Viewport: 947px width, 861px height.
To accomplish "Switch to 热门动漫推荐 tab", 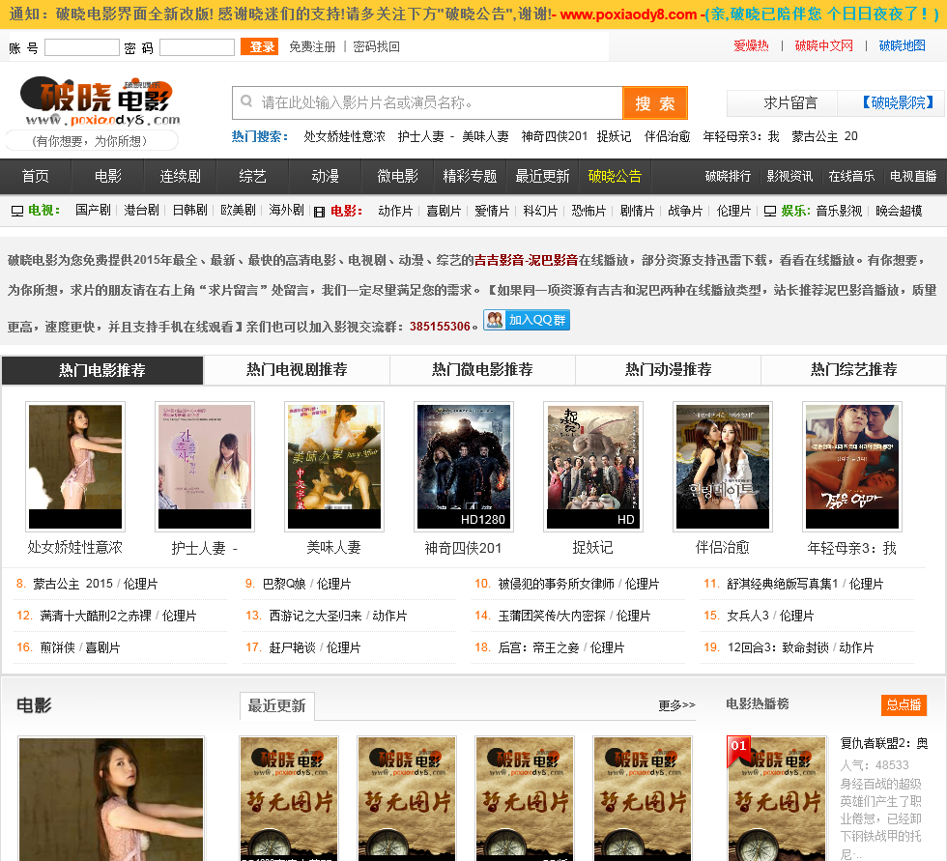I will [x=668, y=370].
